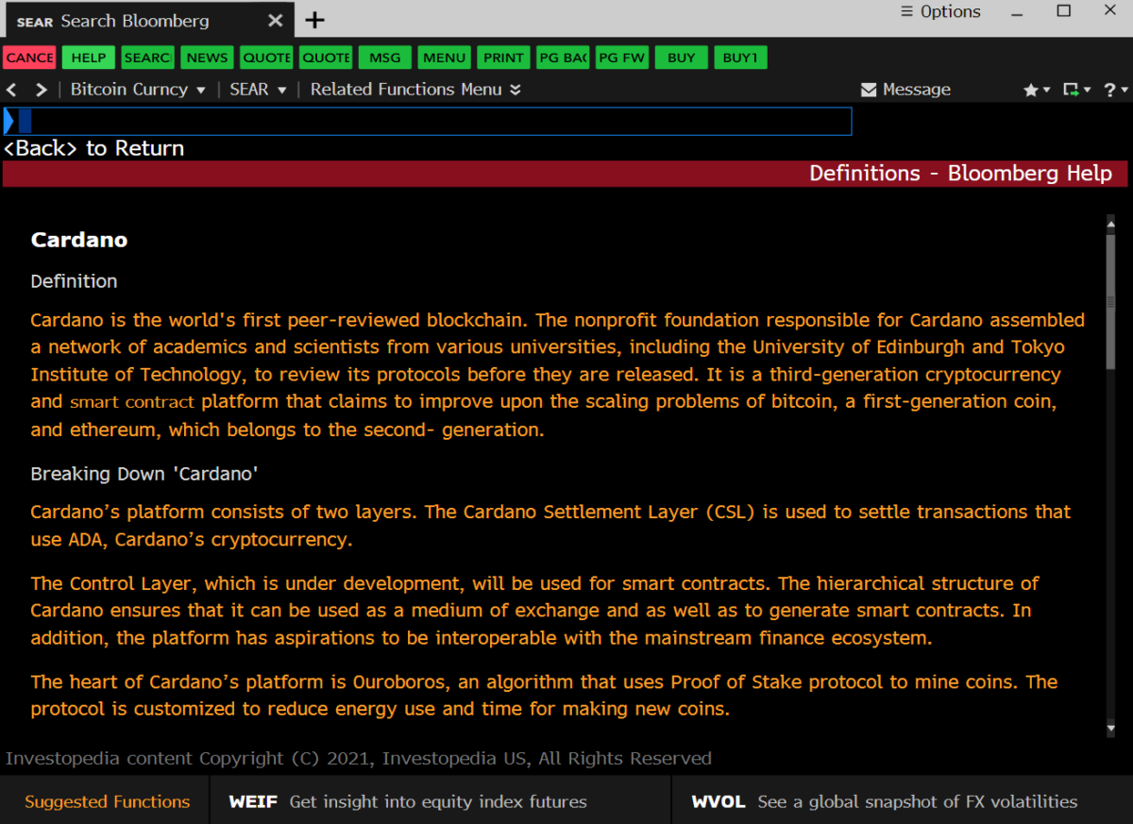Open suggested function WVOL FX volatilities
This screenshot has height=824, width=1133.
point(884,801)
